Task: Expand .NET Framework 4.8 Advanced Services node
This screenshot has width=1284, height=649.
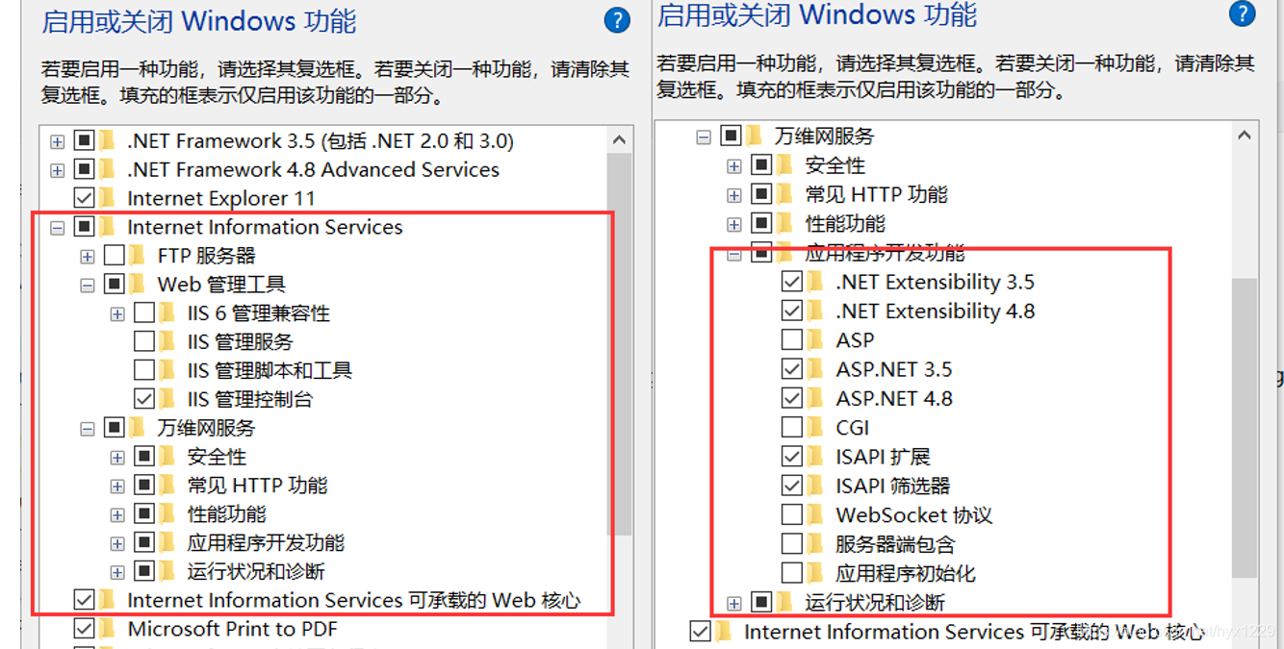Action: tap(57, 170)
